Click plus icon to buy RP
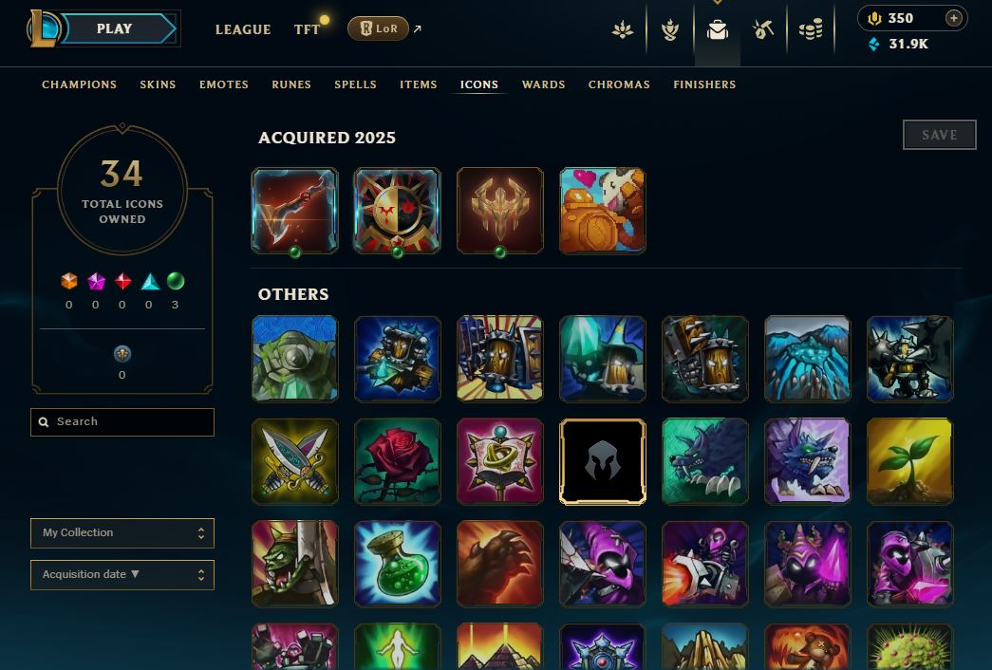This screenshot has height=670, width=992. (953, 18)
